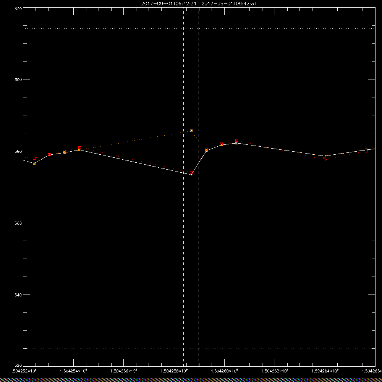Click the 1.504252×10⁹ x-axis label
The width and height of the screenshot is (382, 382).
[x=23, y=371]
